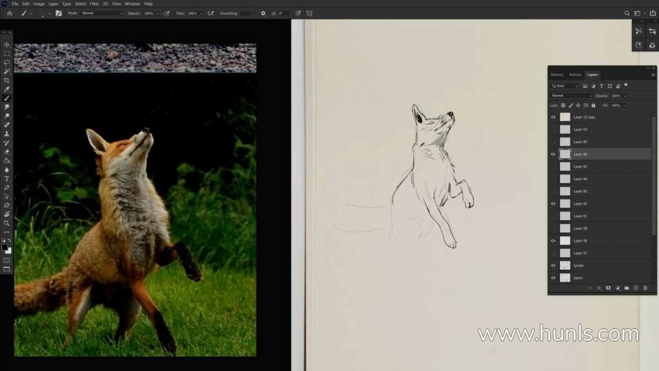Show the Layer 53 layer
The width and height of the screenshot is (659, 371).
tap(553, 129)
